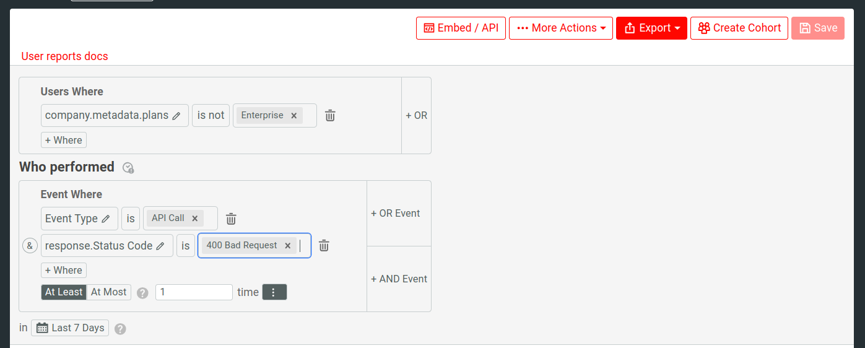Screen dimensions: 865x348
Task: Remove the Enterprise tag
Action: [x=294, y=116]
